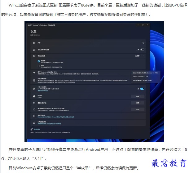Minimize the Android subsystem settings window
This screenshot has width=189, height=173.
[138, 25]
